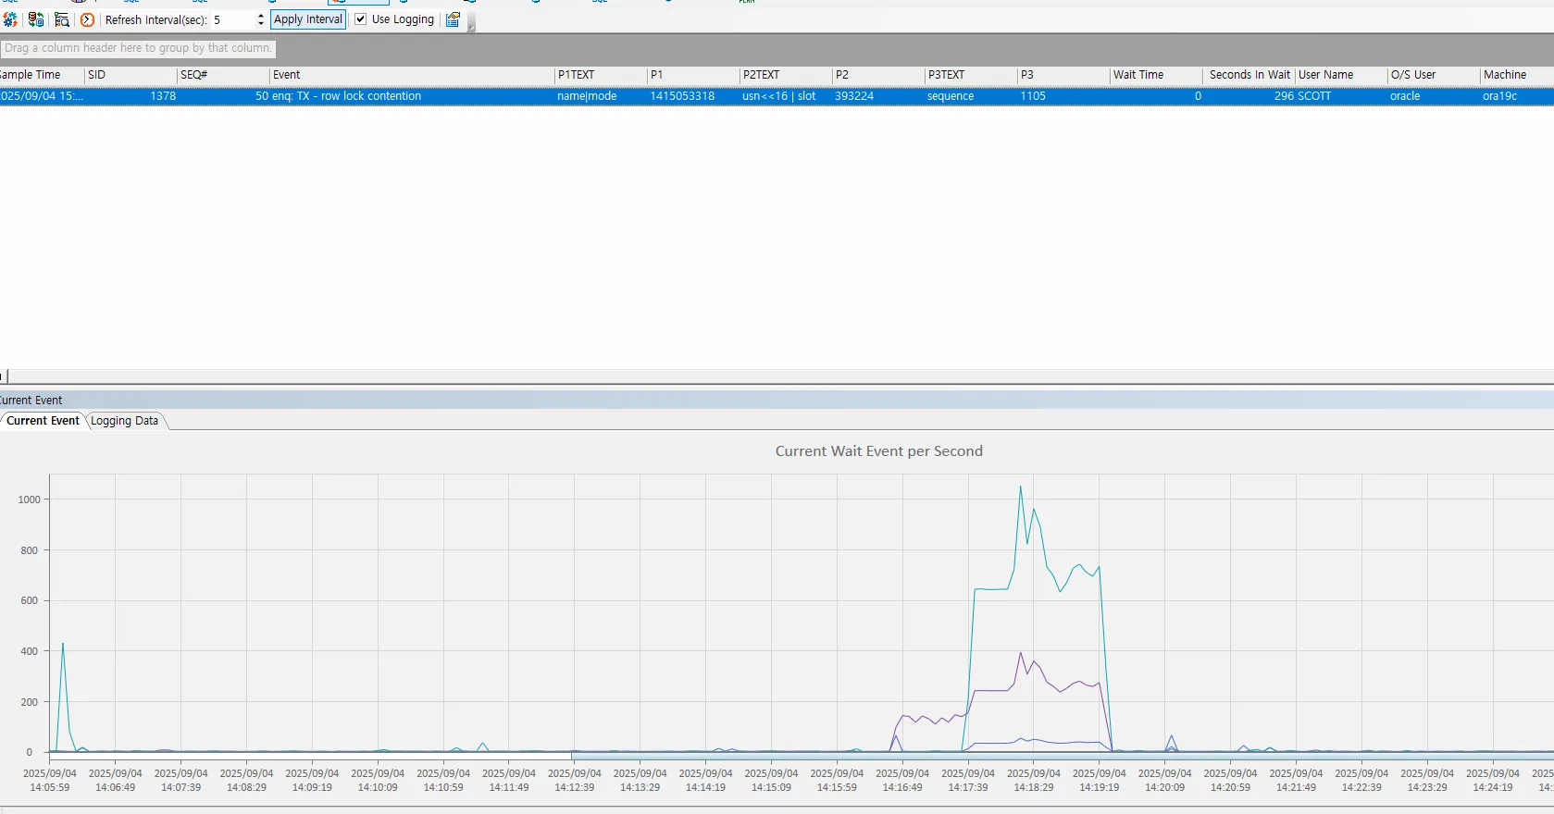The height and width of the screenshot is (814, 1554).
Task: Click the SID value 1378
Action: (163, 96)
